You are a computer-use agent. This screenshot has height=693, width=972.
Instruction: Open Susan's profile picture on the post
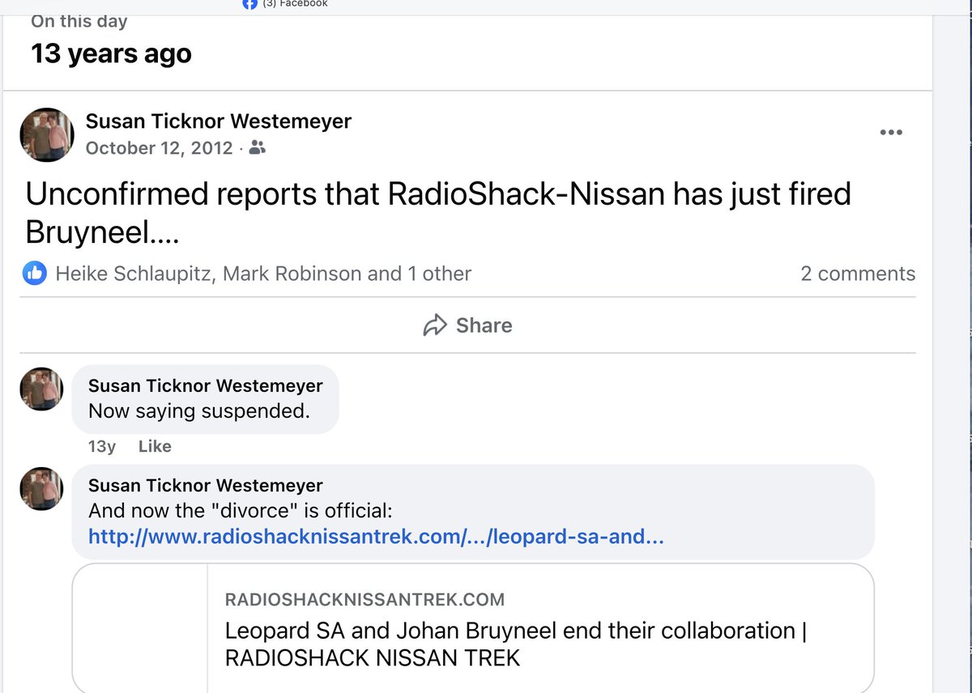(x=47, y=134)
